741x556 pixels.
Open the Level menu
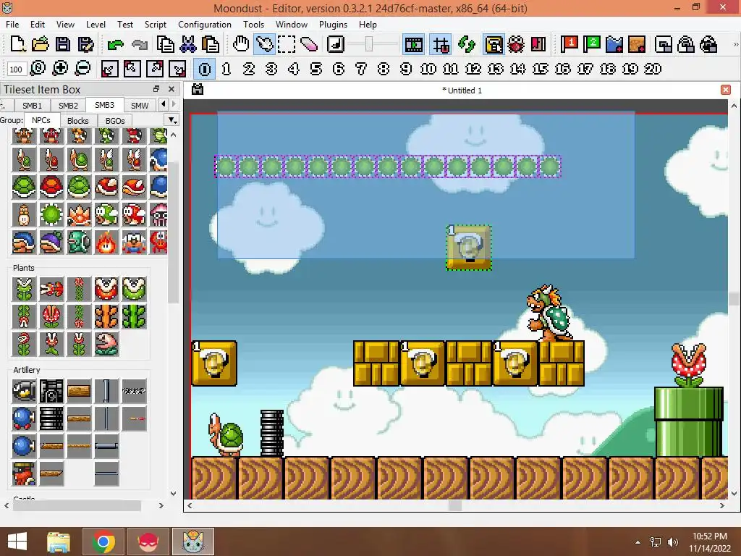(x=96, y=24)
